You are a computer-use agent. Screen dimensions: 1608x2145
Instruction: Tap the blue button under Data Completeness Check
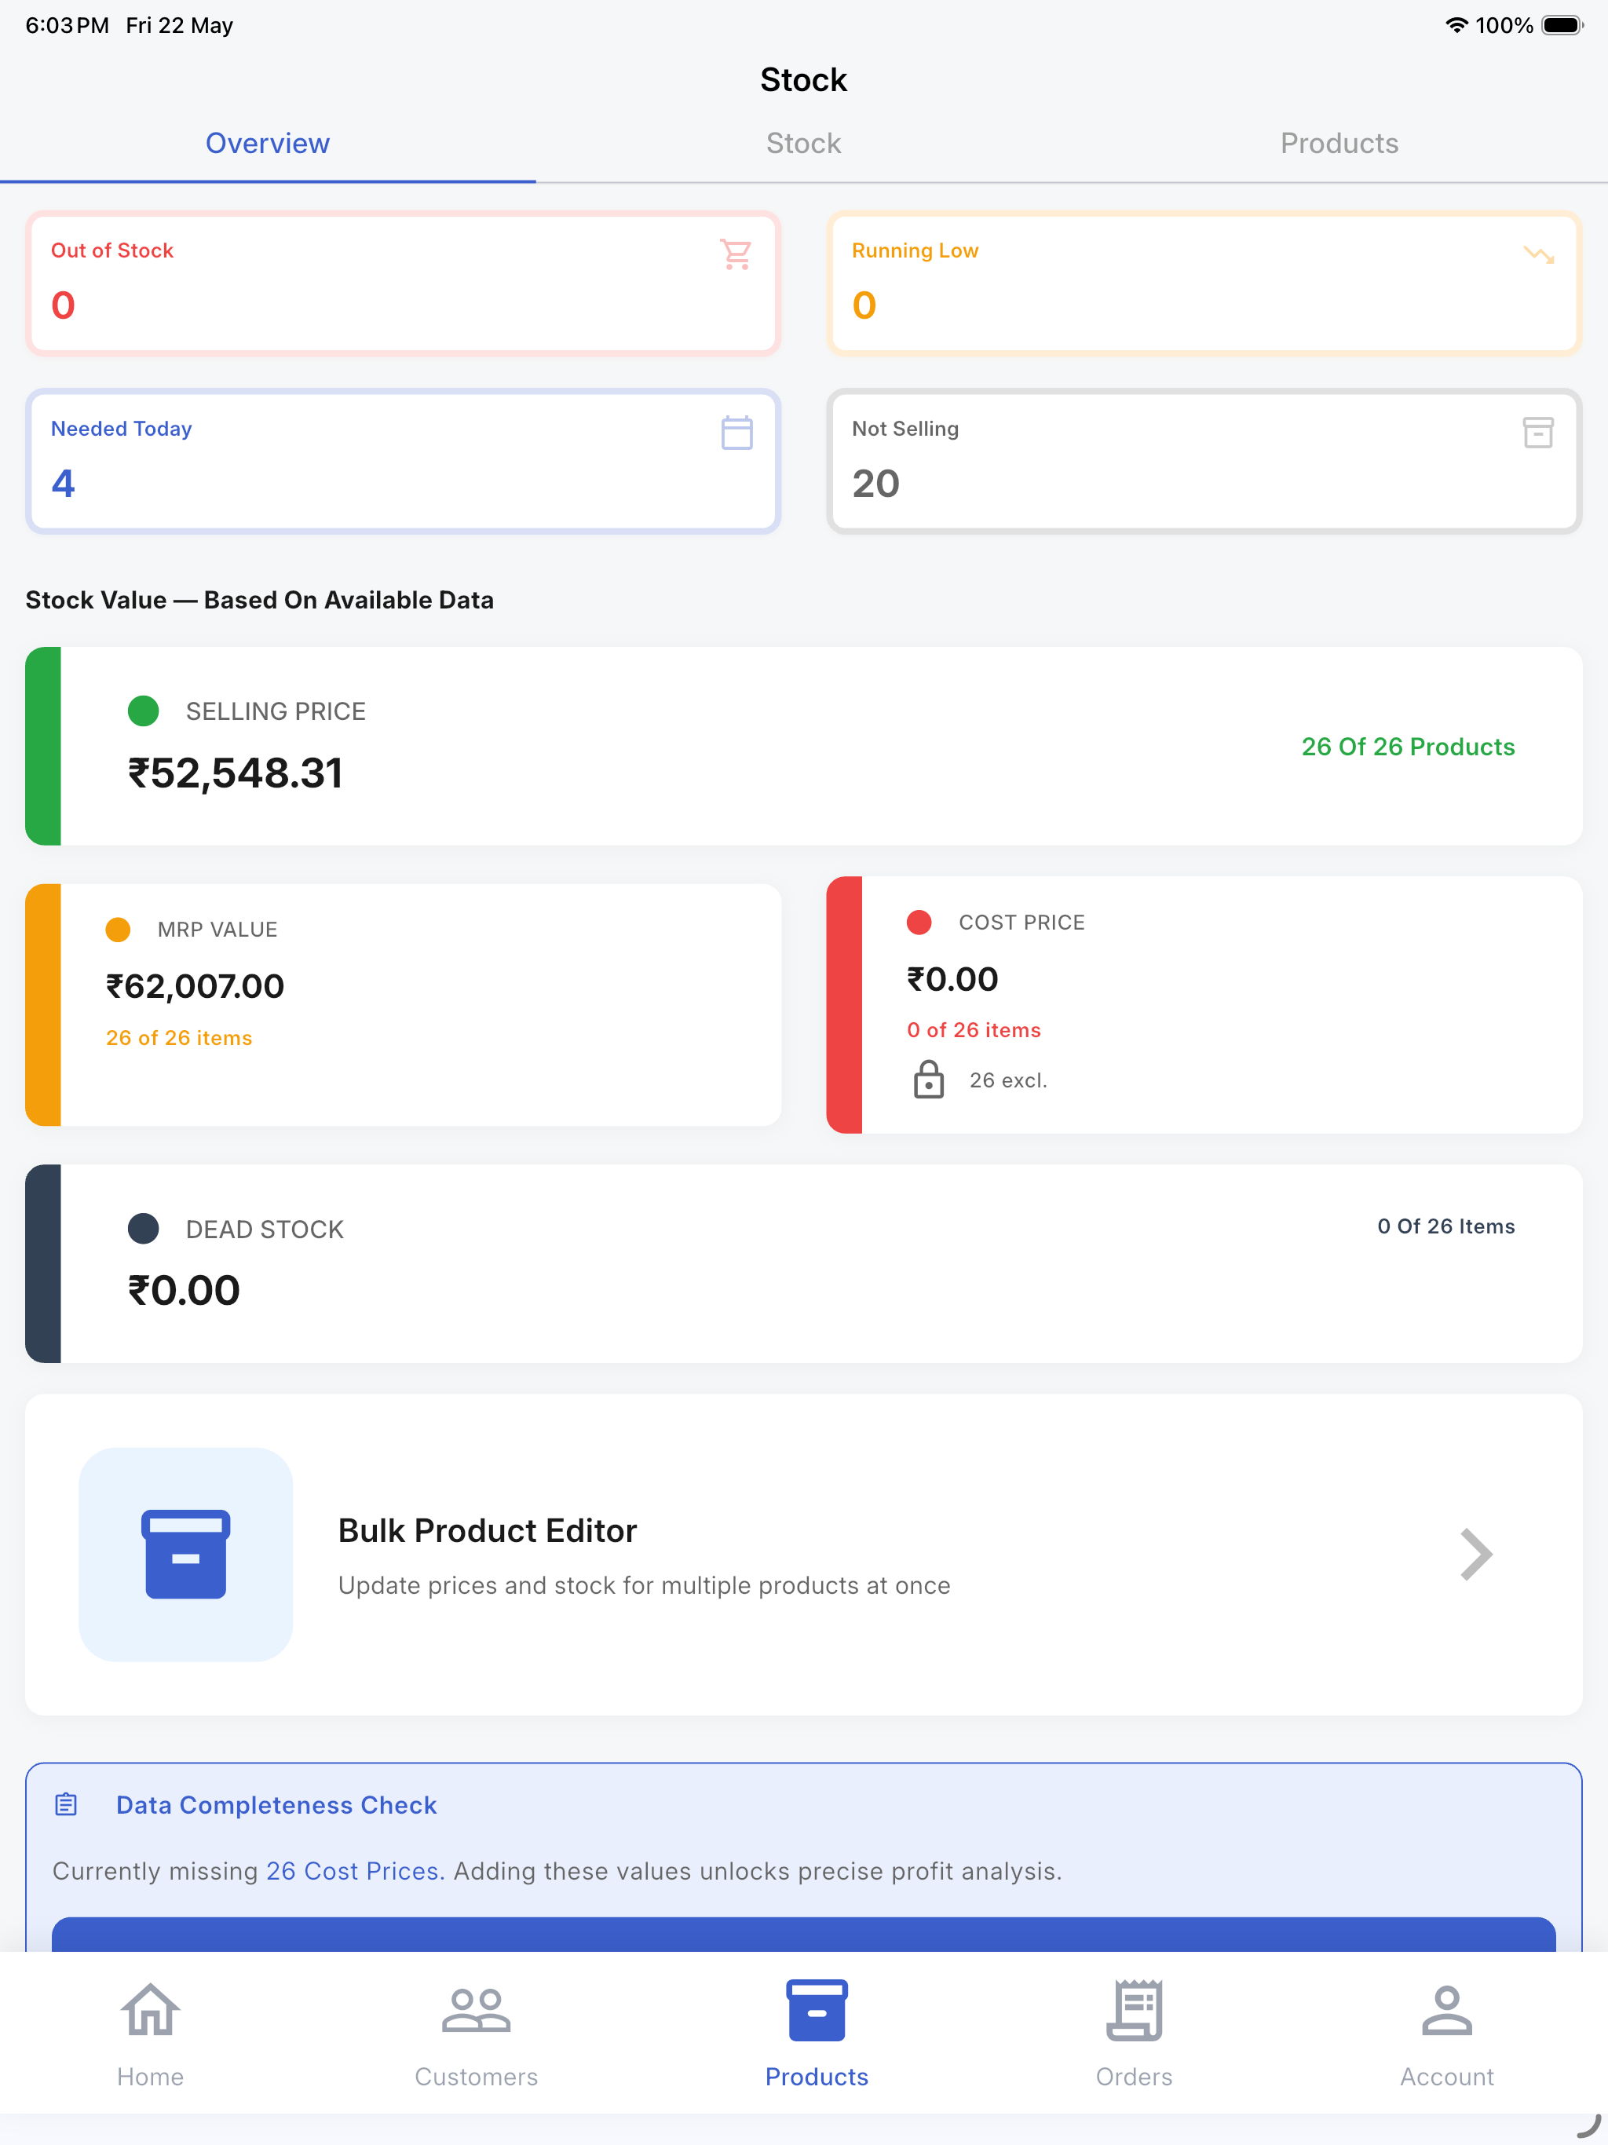click(803, 1934)
